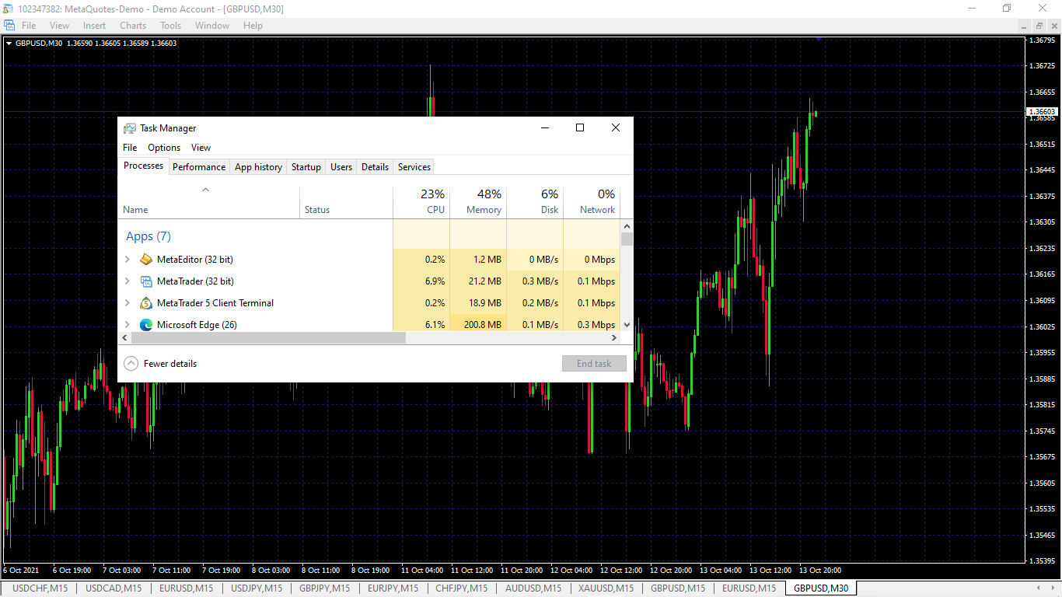Open Task Manager's Options menu
Screen dimensions: 1062x597
pyautogui.click(x=164, y=148)
